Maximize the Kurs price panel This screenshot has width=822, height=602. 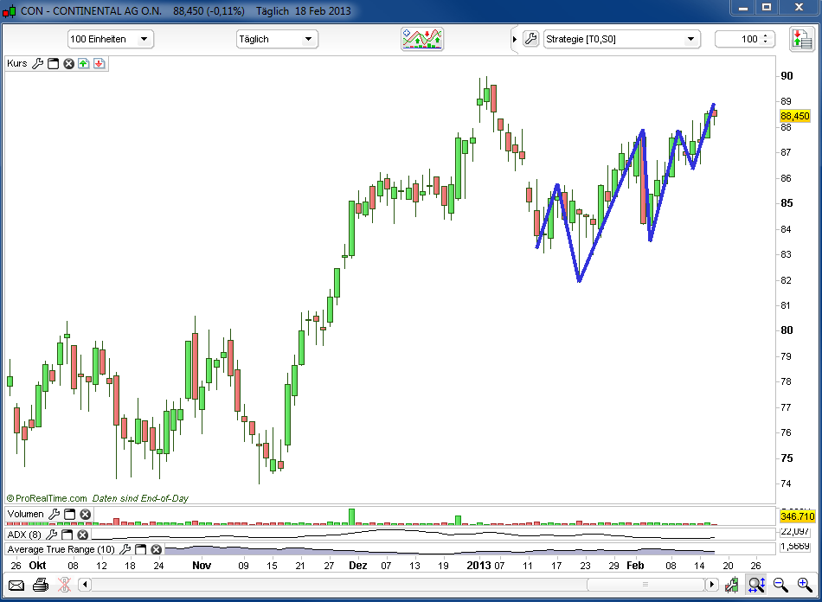pyautogui.click(x=53, y=63)
